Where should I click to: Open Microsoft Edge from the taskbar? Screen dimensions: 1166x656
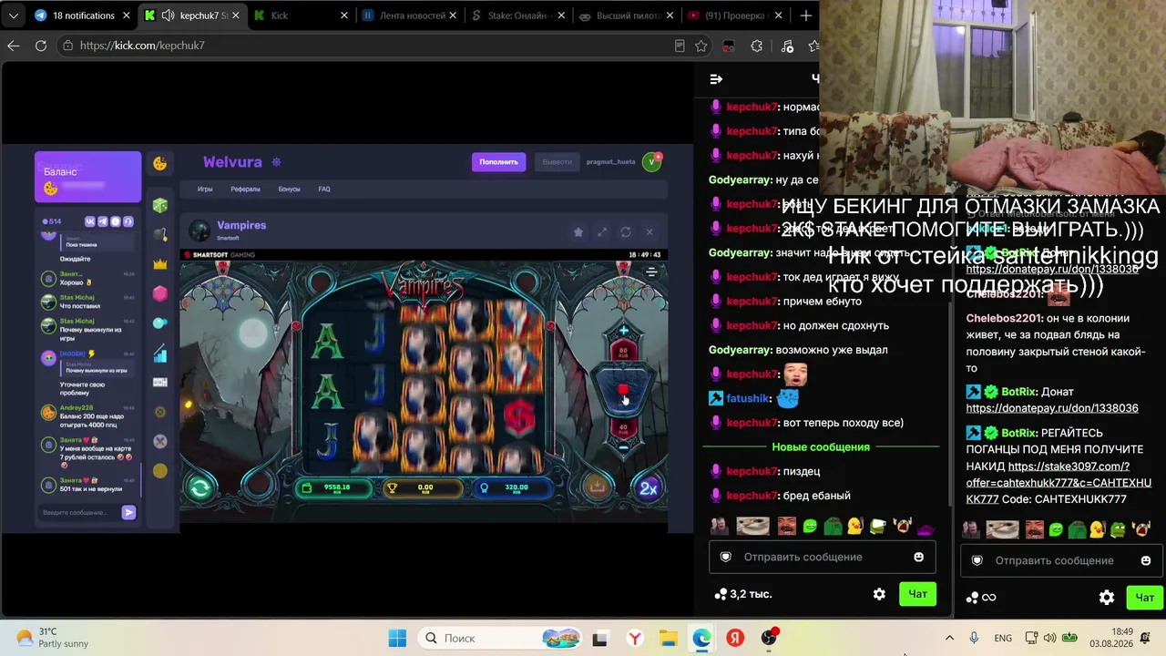coord(701,638)
